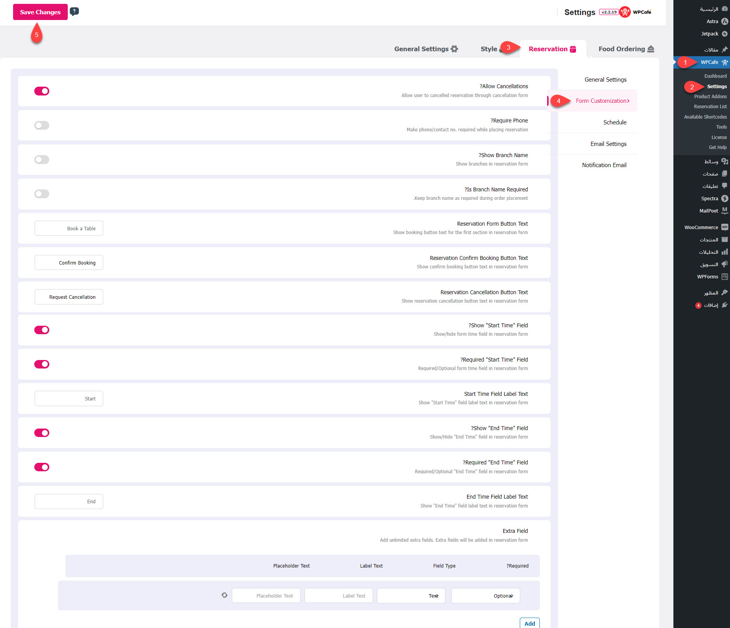This screenshot has height=628, width=730.
Task: Open Reservation List in WPCafe submenu
Action: click(710, 107)
